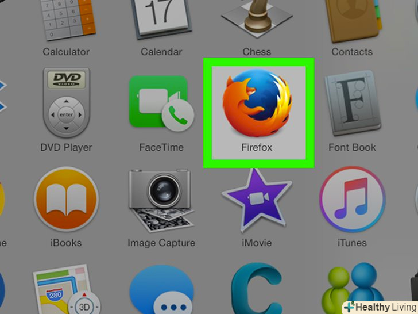Click the Calendar label text
The width and height of the screenshot is (418, 314).
pos(161,52)
